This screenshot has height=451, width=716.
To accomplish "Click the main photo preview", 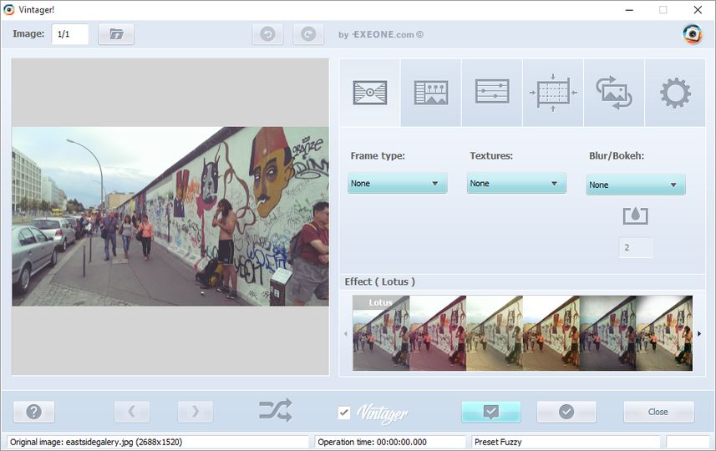I will (x=170, y=216).
